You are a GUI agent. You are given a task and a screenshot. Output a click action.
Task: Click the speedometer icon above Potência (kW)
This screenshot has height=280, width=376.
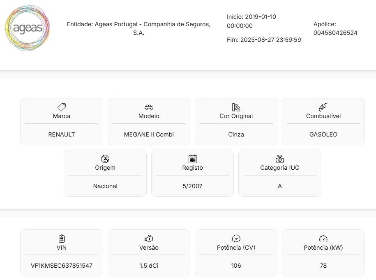click(323, 239)
